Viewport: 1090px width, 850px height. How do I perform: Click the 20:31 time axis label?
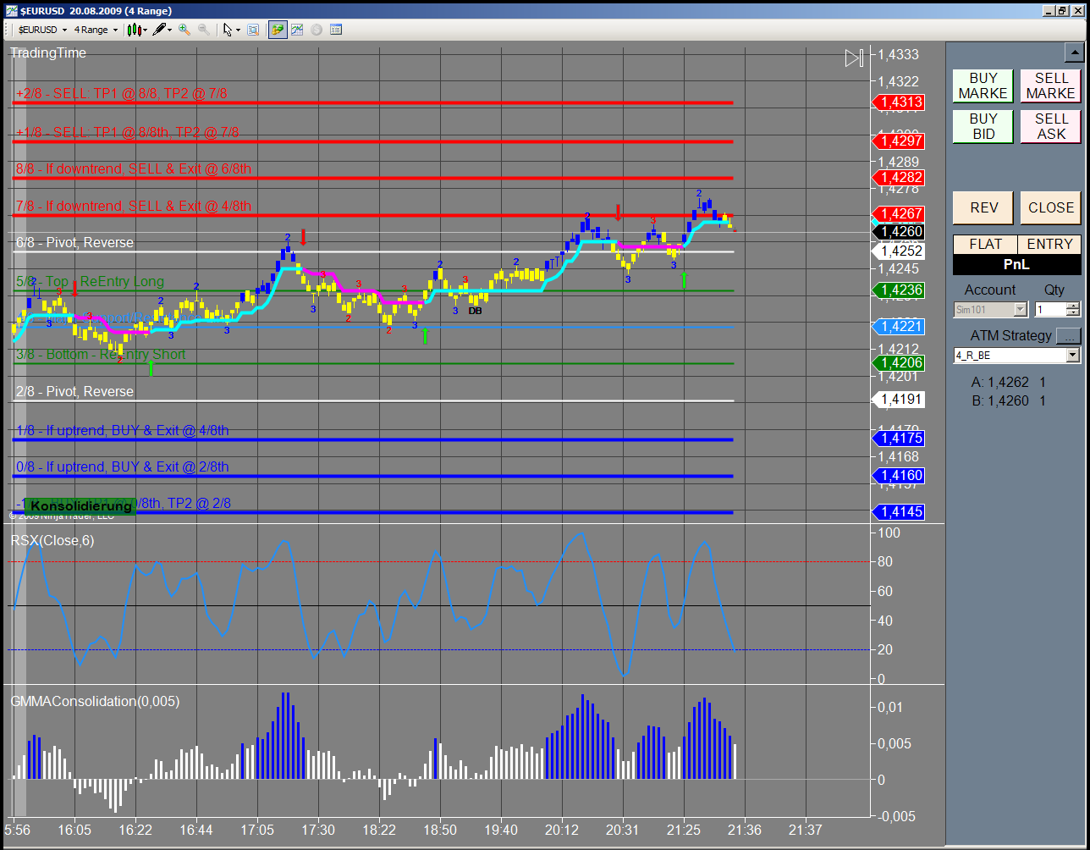pyautogui.click(x=622, y=830)
